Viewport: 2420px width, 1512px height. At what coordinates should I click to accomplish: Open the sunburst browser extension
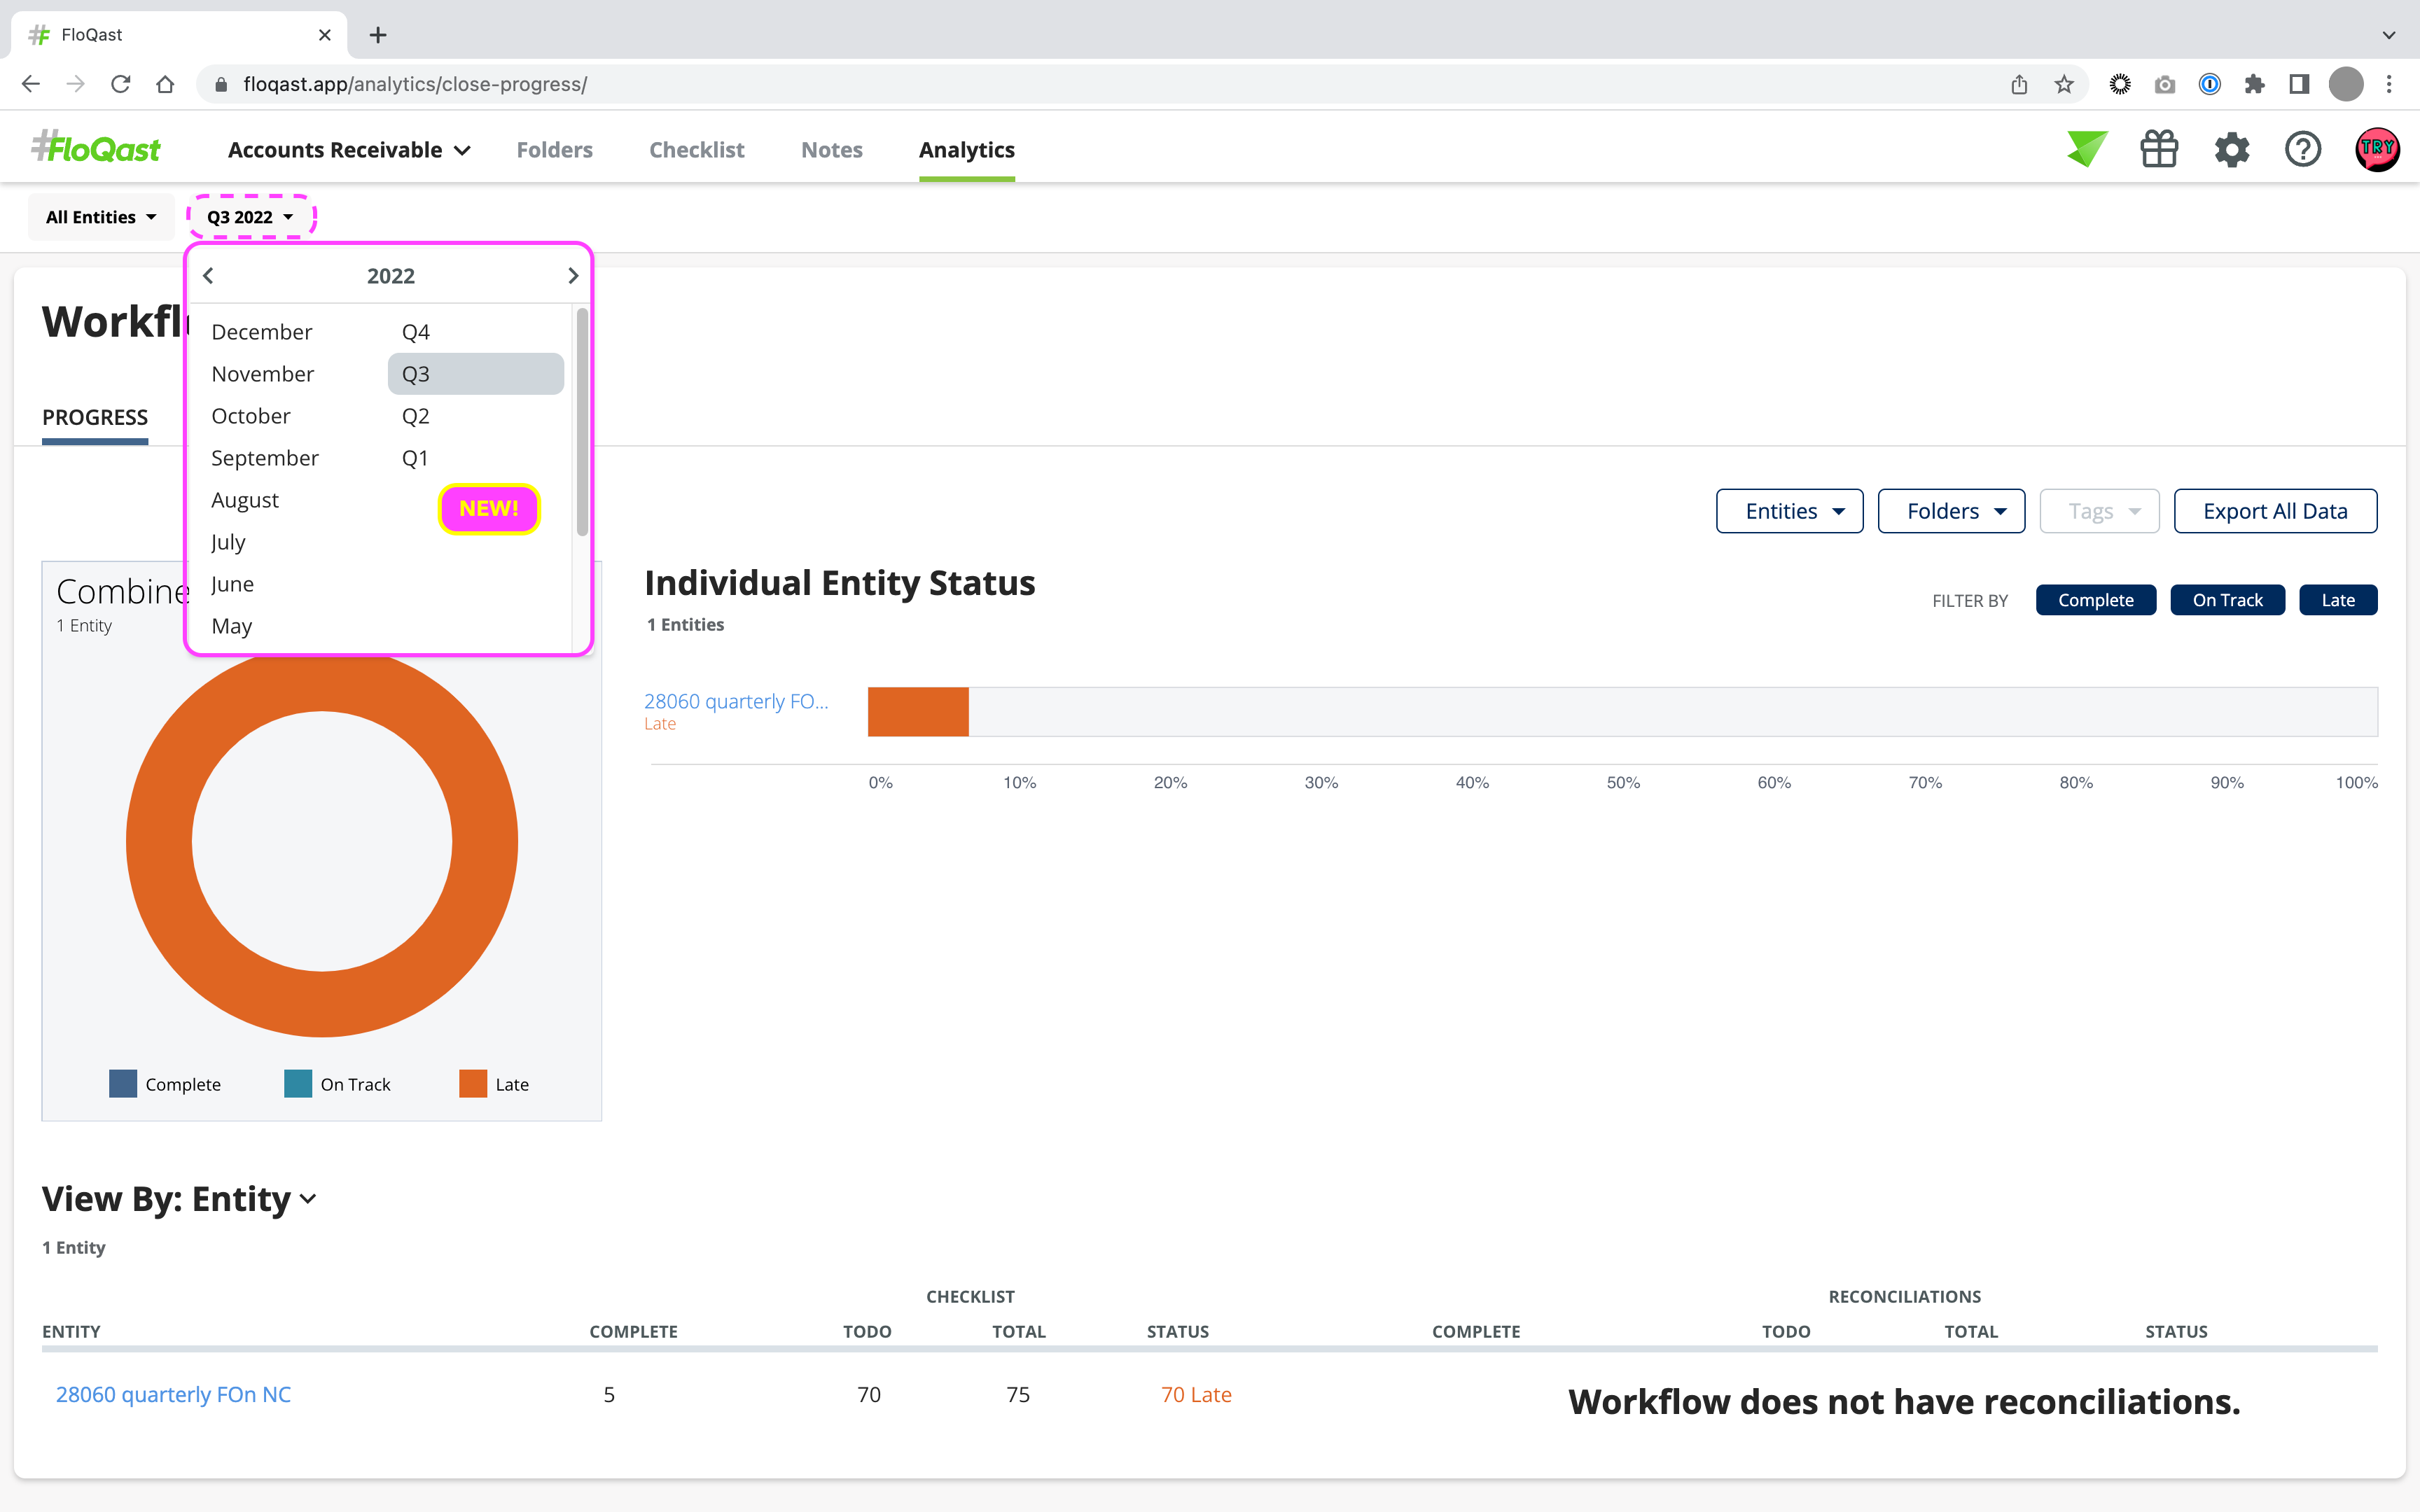(x=2120, y=84)
